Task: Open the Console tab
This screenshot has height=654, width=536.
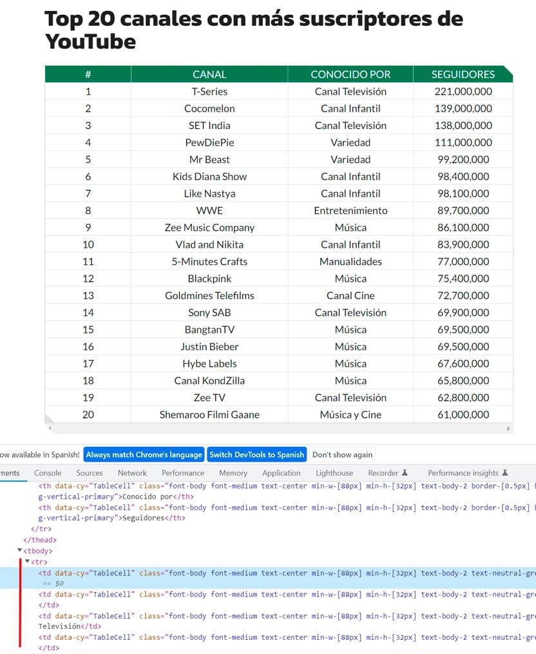Action: point(48,473)
